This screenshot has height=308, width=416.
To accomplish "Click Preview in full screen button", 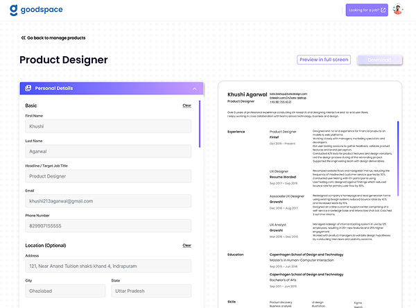I will 324,60.
